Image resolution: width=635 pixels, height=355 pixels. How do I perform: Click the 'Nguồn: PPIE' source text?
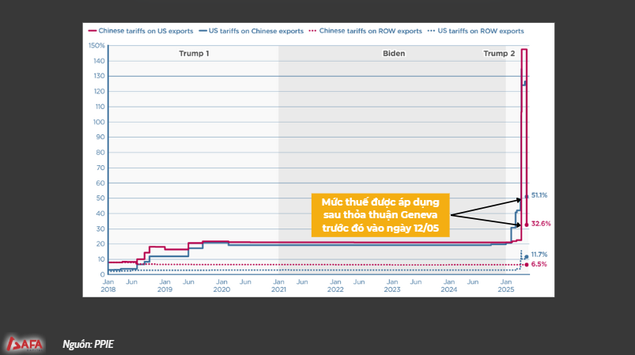[x=88, y=344]
